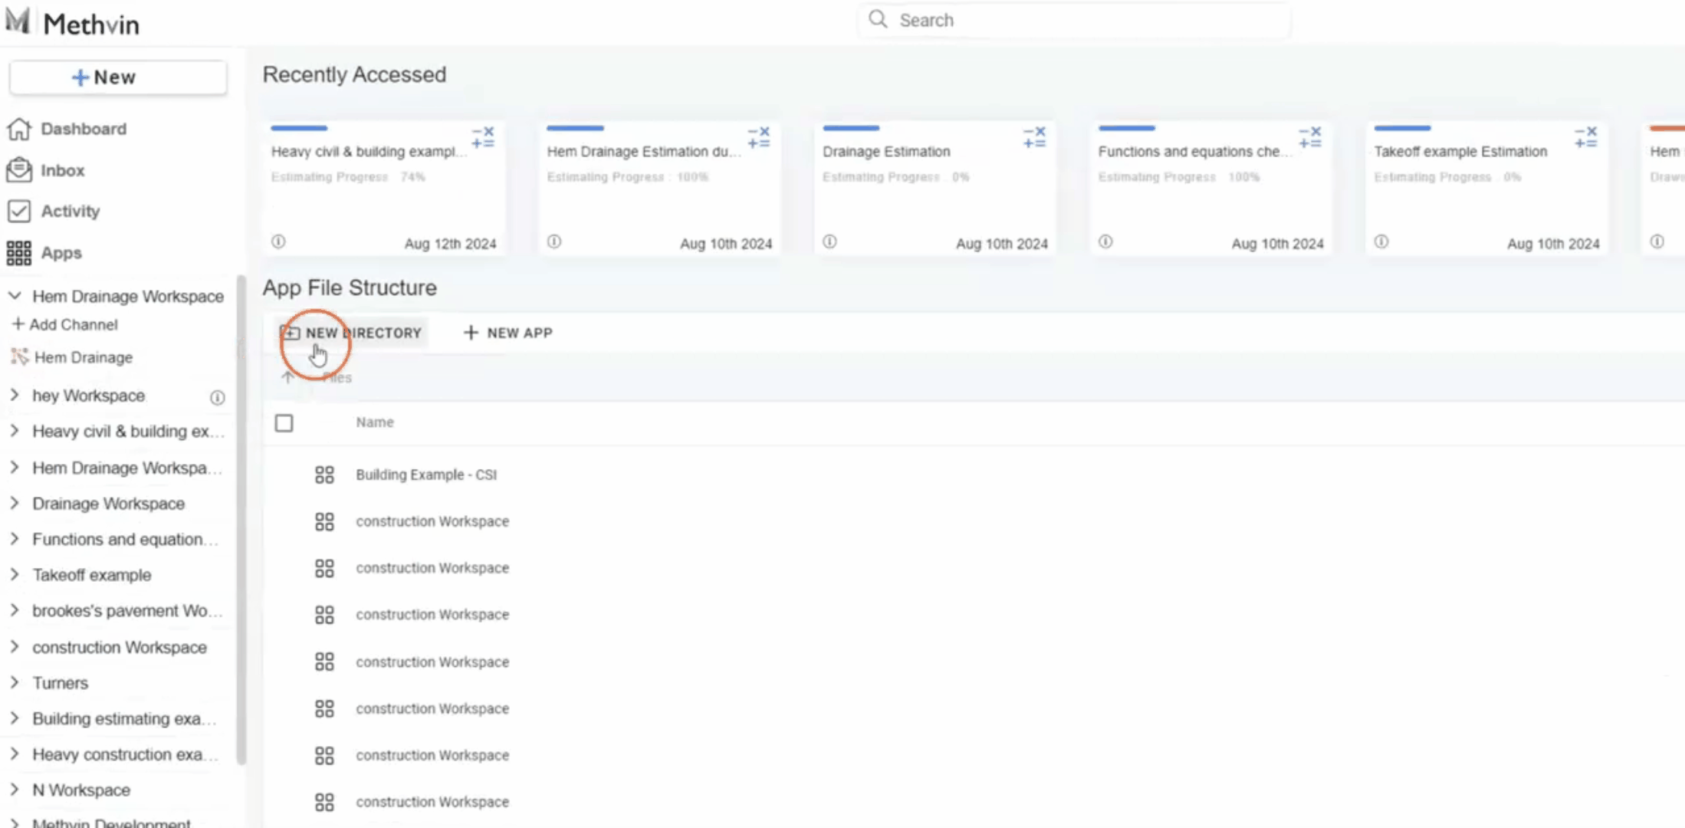Open the Apps grid icon
This screenshot has width=1685, height=828.
[x=19, y=253]
